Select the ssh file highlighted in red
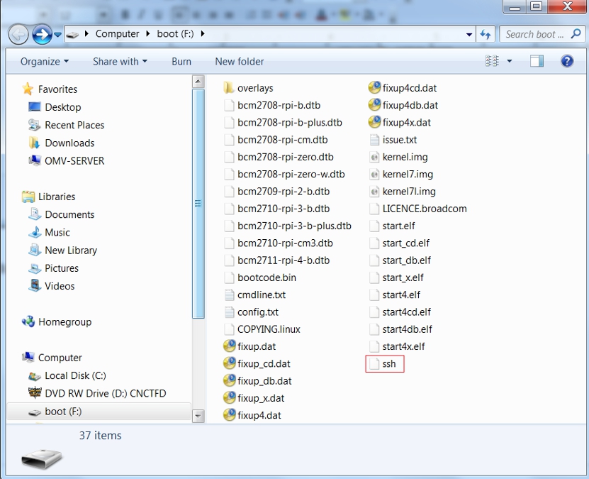 (x=385, y=363)
